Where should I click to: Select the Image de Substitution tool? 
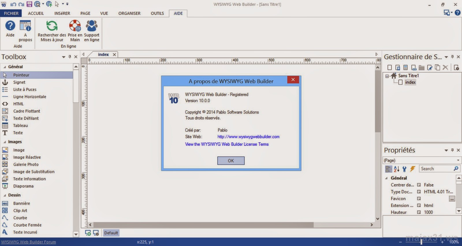(x=37, y=172)
